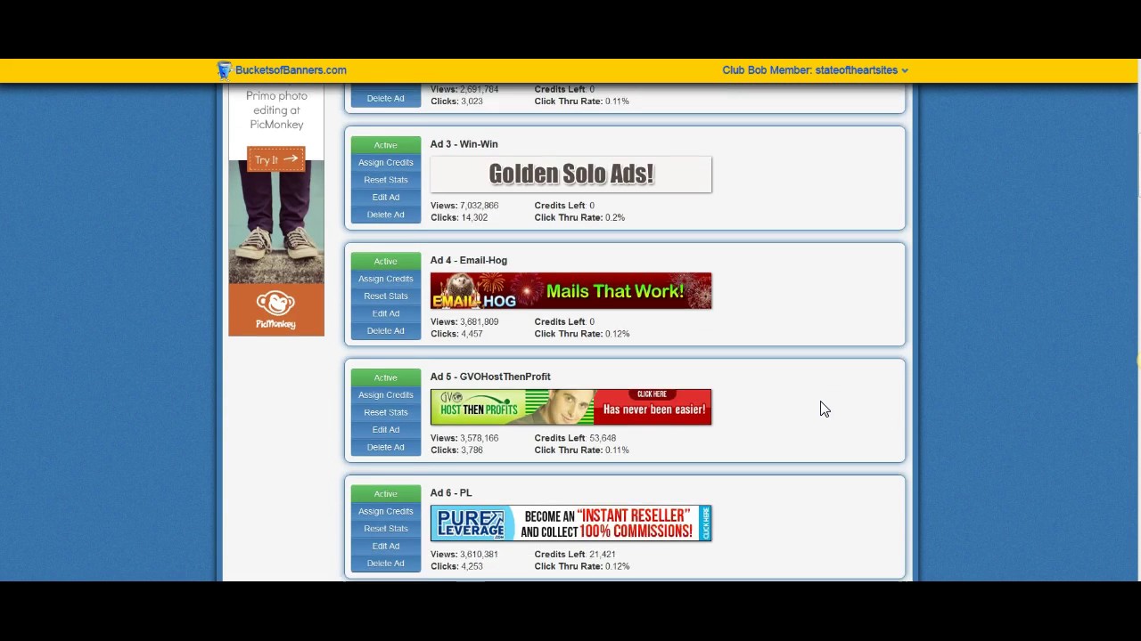
Task: Select the Views 2,691,784 value in the top card
Action: click(480, 89)
